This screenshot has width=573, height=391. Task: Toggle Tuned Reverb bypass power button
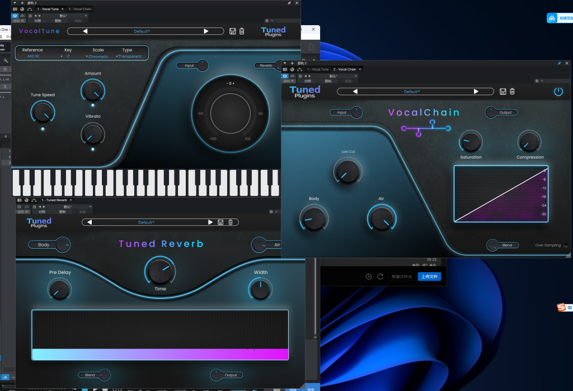coord(20,207)
